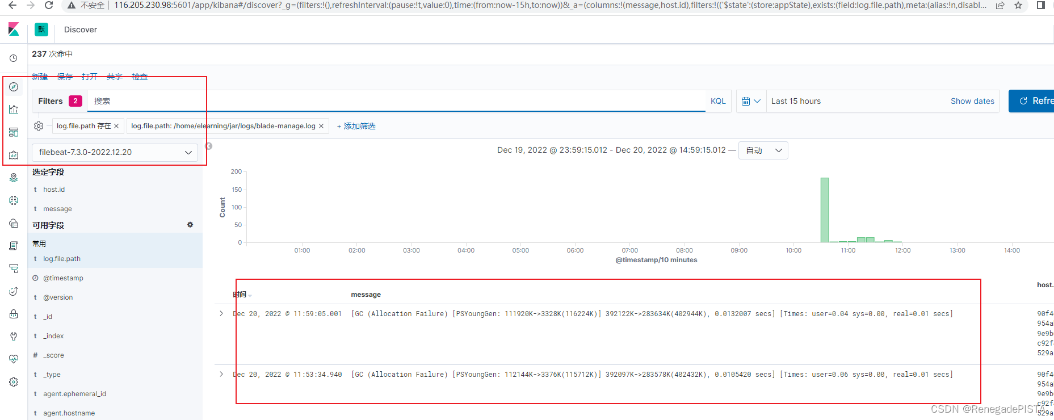Click the tall green histogram bar
Screen dimensions: 1054x420
coord(825,210)
